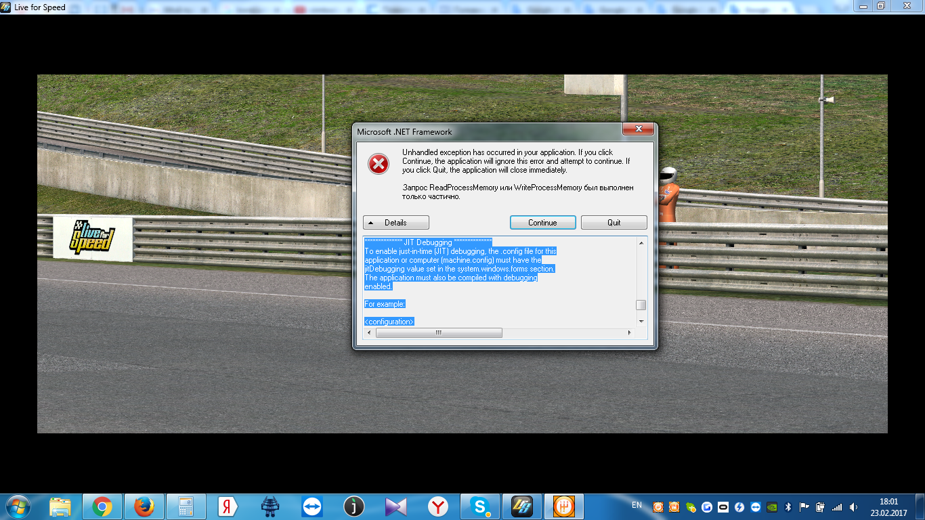The height and width of the screenshot is (520, 925).
Task: Click the green checkmark tray icon
Action: pyautogui.click(x=690, y=506)
